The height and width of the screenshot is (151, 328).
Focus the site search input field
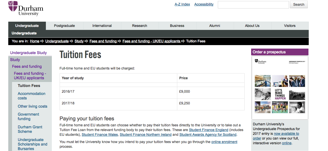[x=253, y=4]
